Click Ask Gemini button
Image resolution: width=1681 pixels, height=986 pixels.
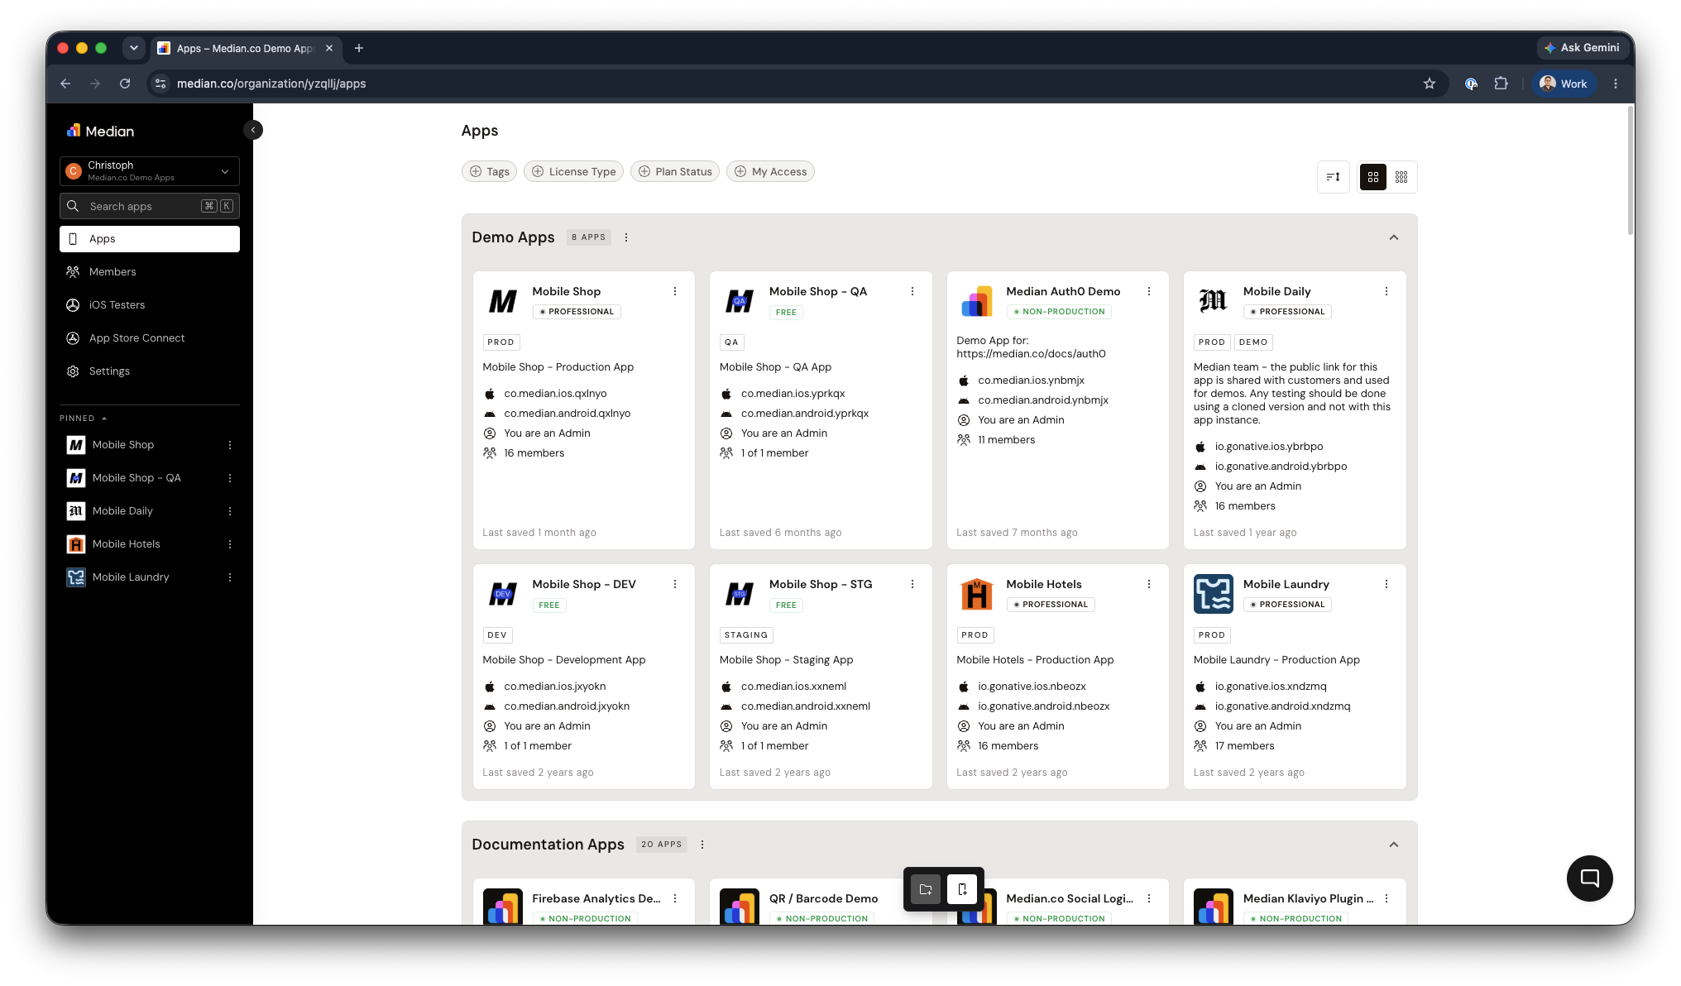(x=1581, y=48)
